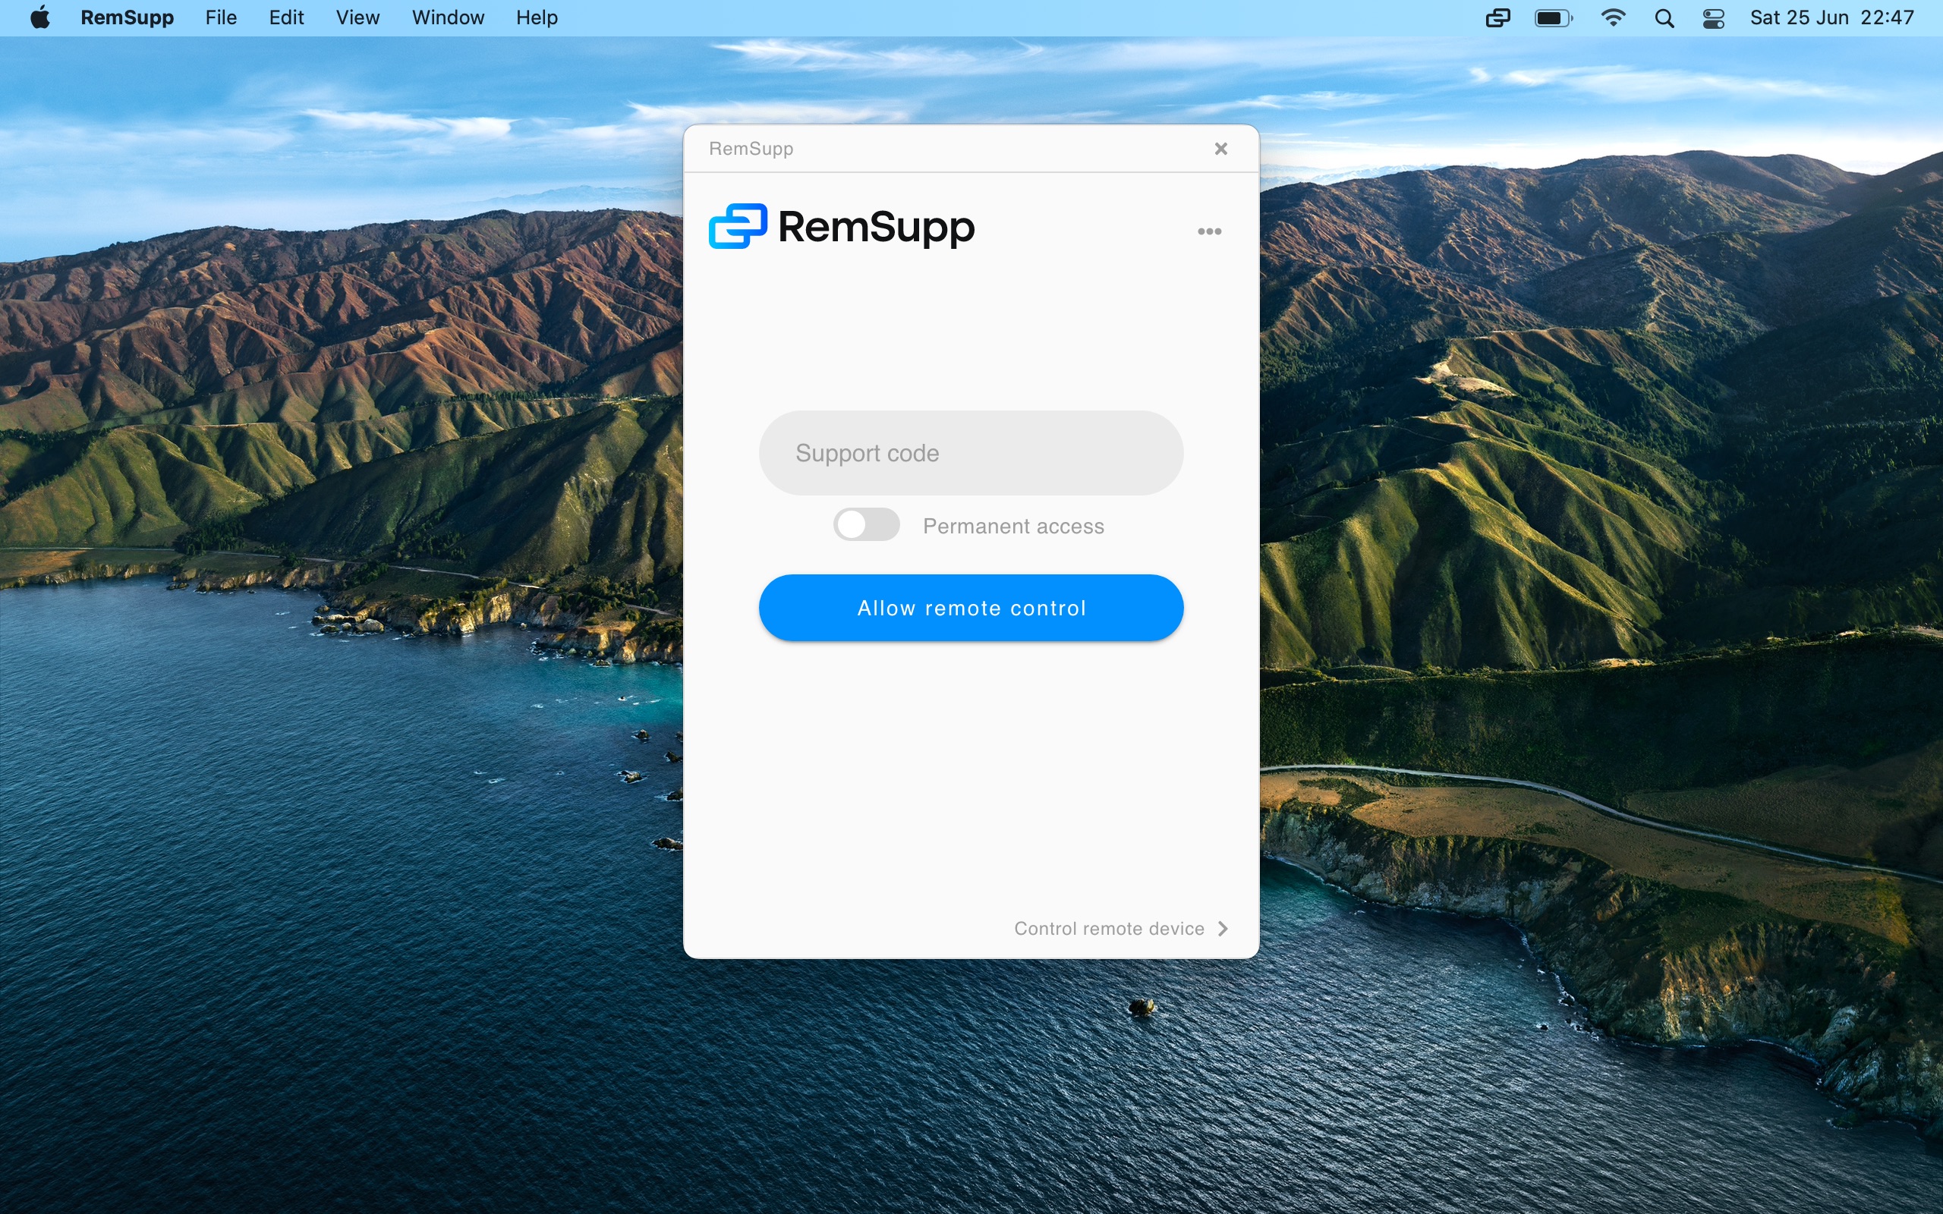Open the View menu

[x=357, y=17]
